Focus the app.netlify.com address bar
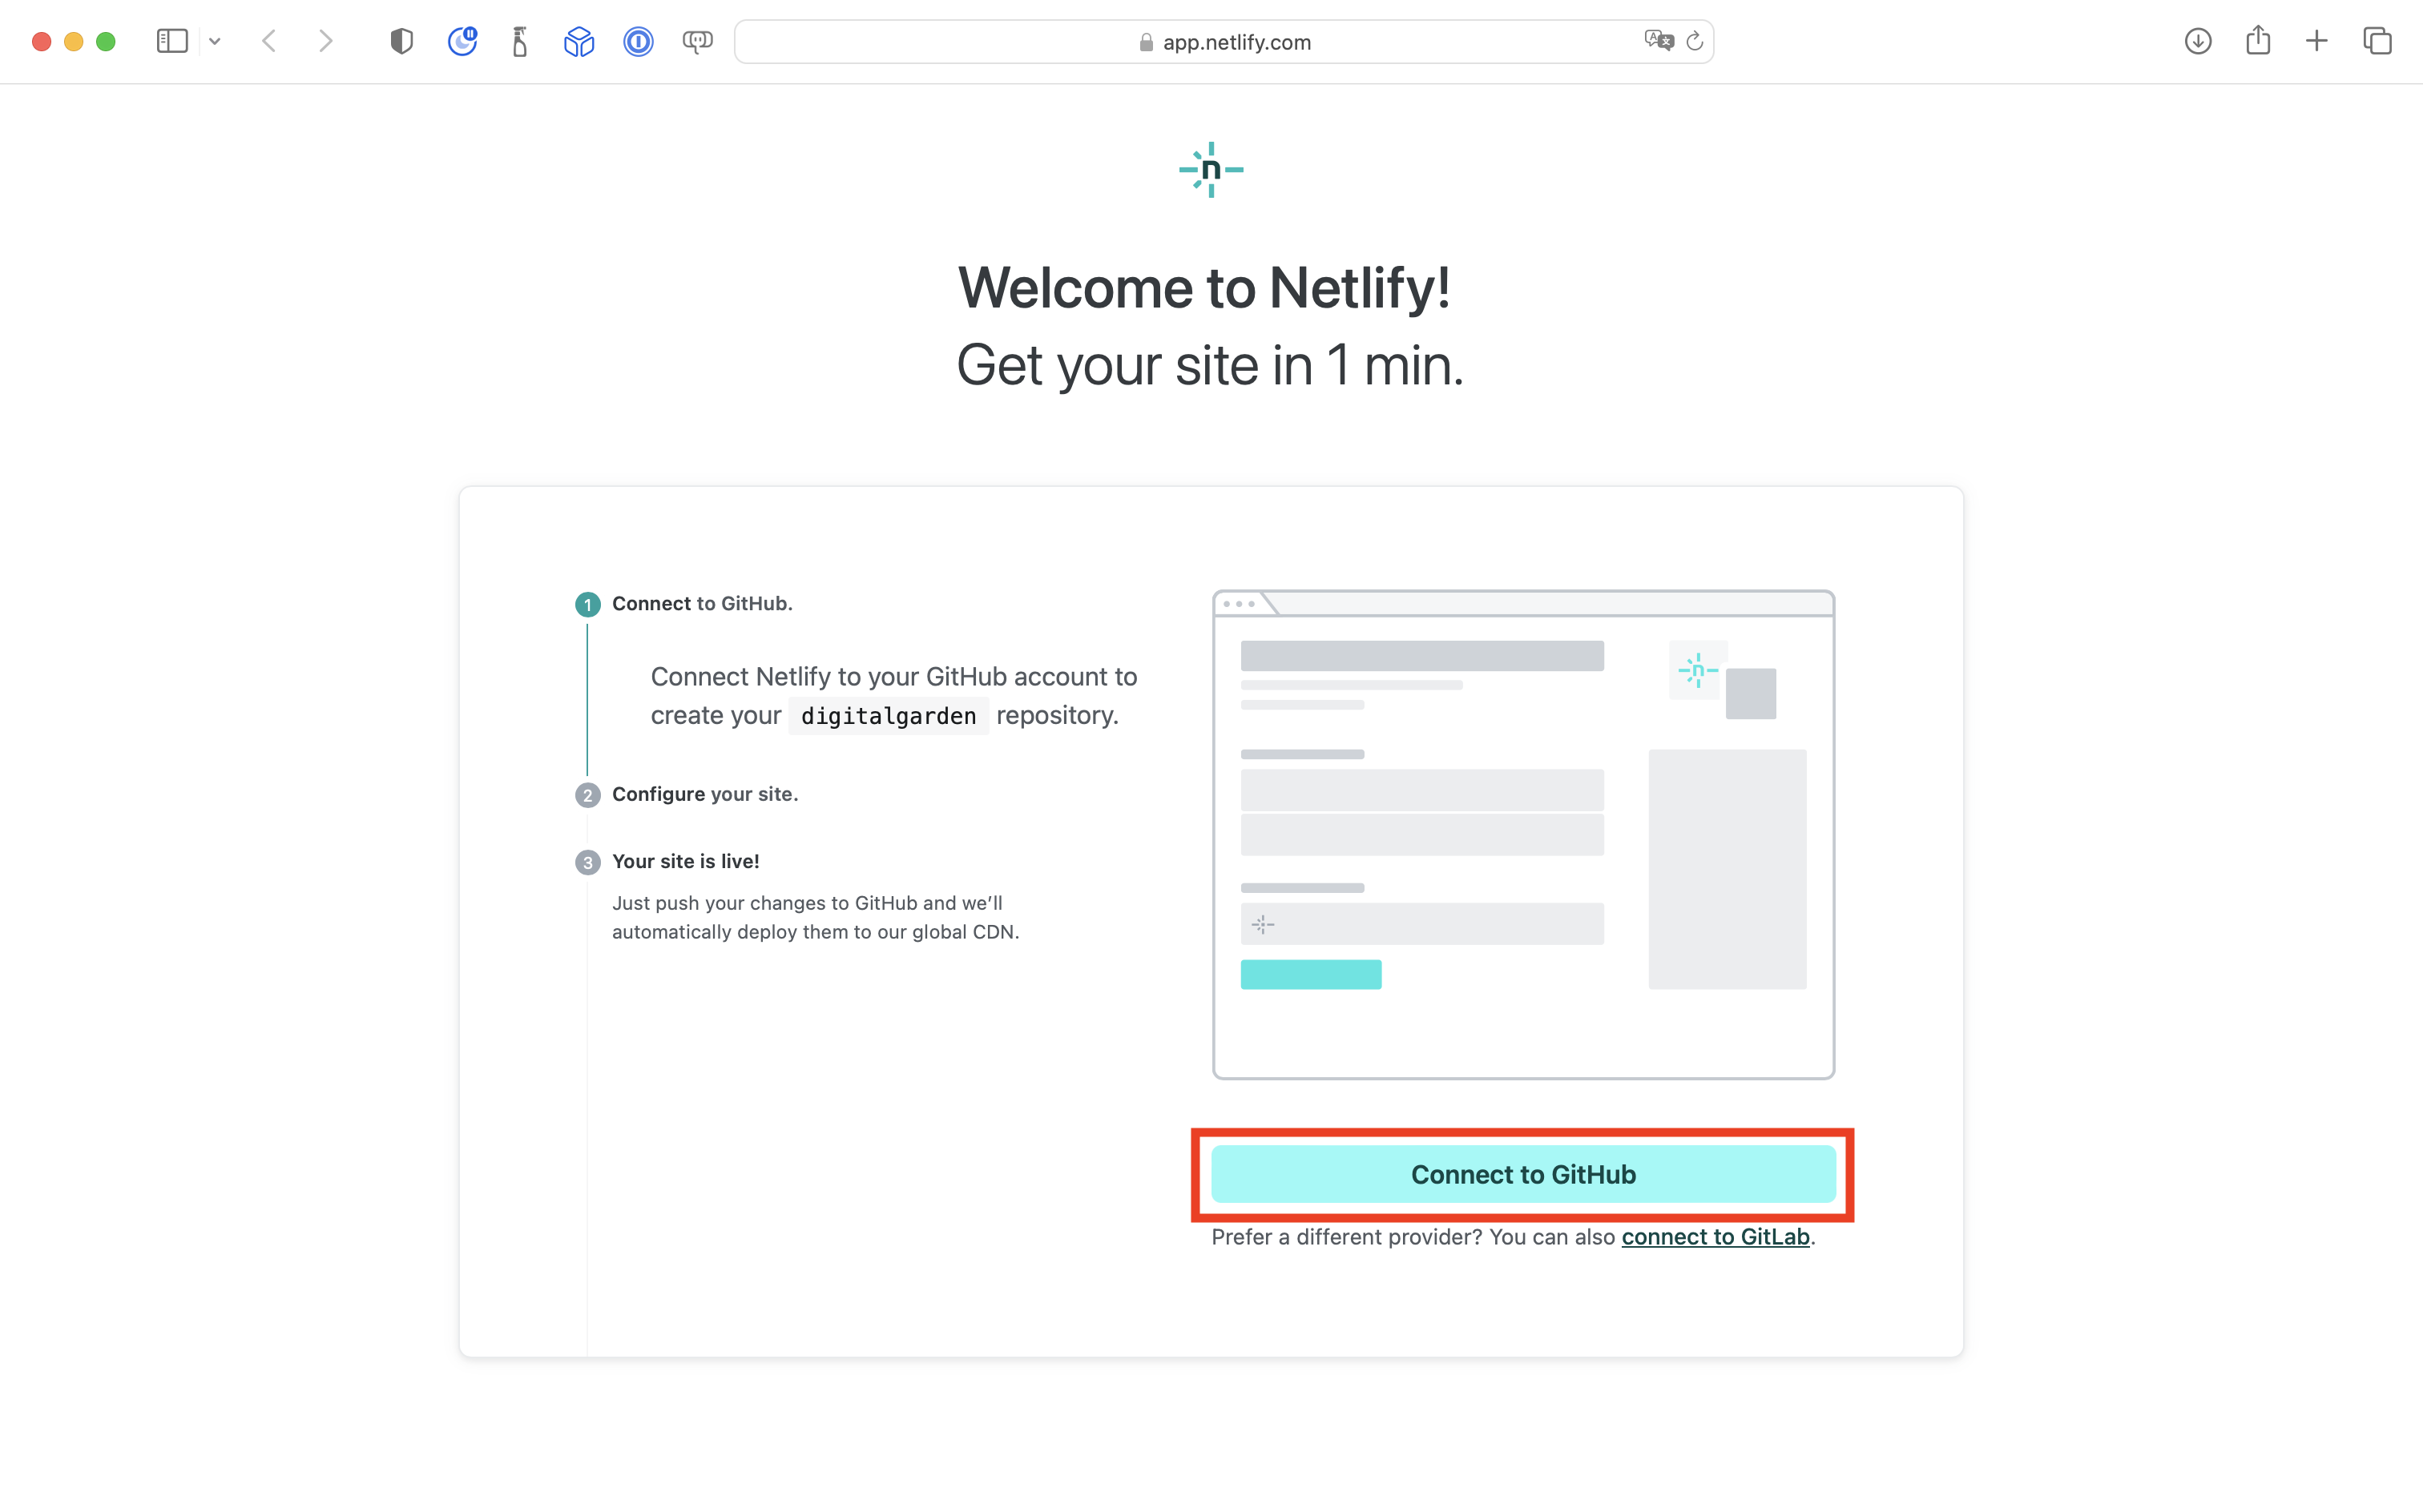 tap(1224, 41)
